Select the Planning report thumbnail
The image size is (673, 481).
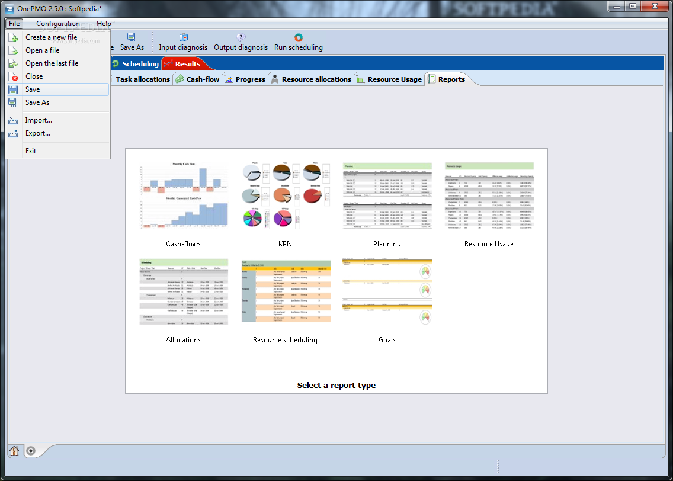click(x=387, y=195)
